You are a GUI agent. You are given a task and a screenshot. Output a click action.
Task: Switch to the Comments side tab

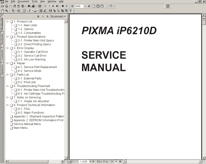(x=2, y=55)
